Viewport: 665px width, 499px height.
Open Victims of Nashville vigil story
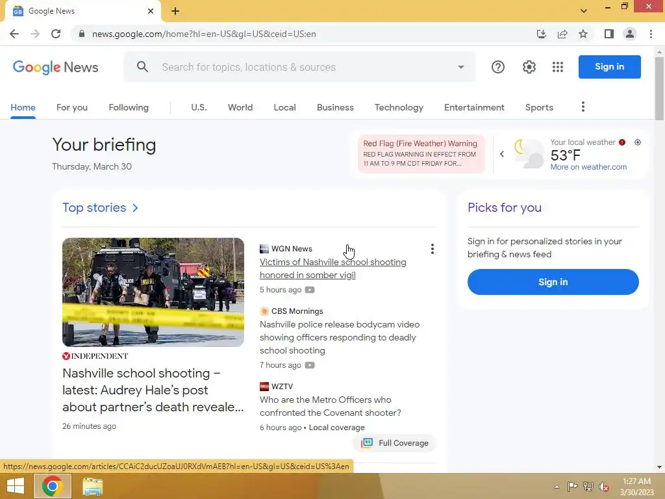coord(333,268)
